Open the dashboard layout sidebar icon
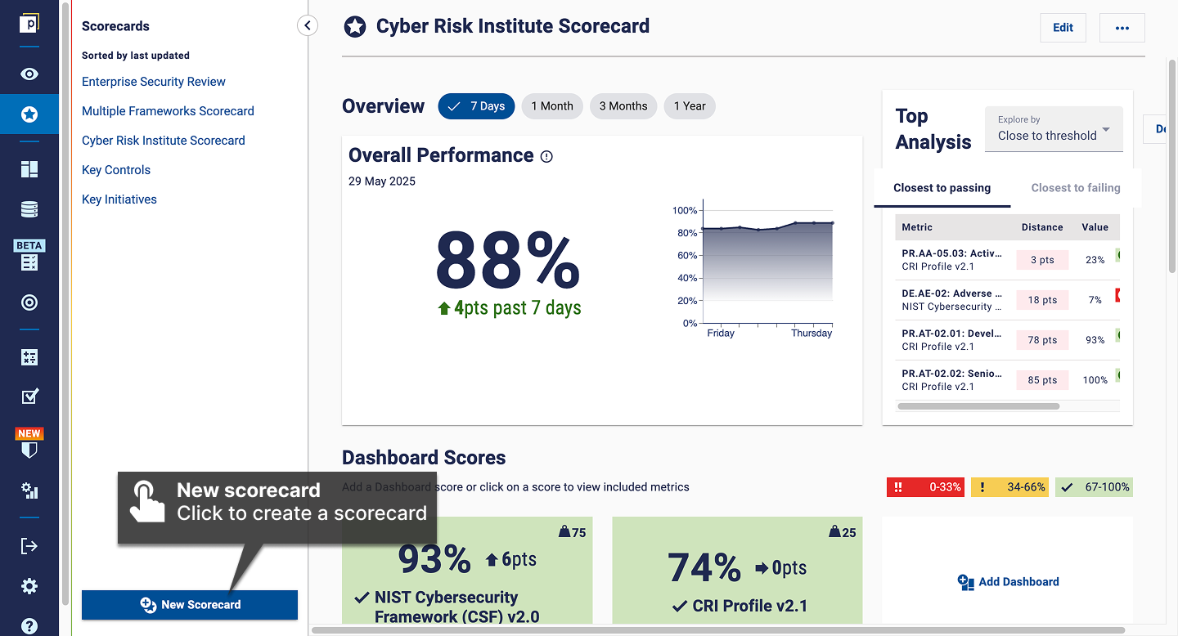Image resolution: width=1178 pixels, height=636 pixels. (29, 169)
